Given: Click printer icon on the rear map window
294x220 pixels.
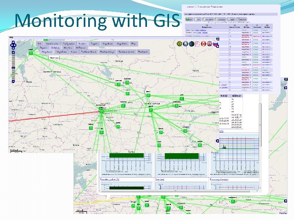Looking at the screenshot, I should pyautogui.click(x=286, y=79).
